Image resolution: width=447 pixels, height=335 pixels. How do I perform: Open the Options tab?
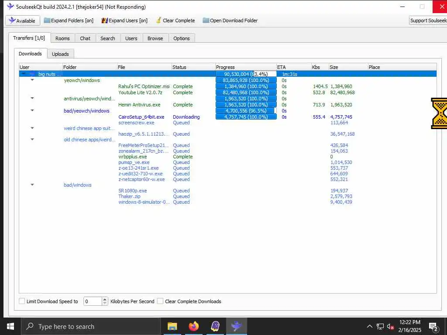[181, 38]
